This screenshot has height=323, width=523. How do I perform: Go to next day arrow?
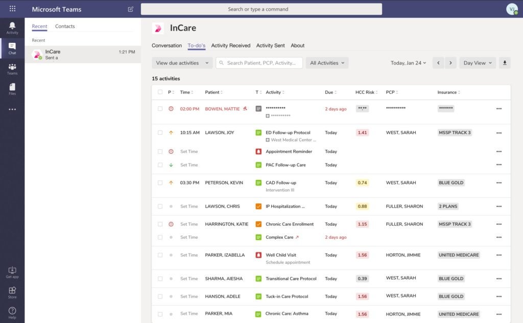tap(450, 63)
